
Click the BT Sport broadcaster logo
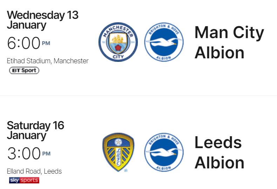click(x=24, y=70)
